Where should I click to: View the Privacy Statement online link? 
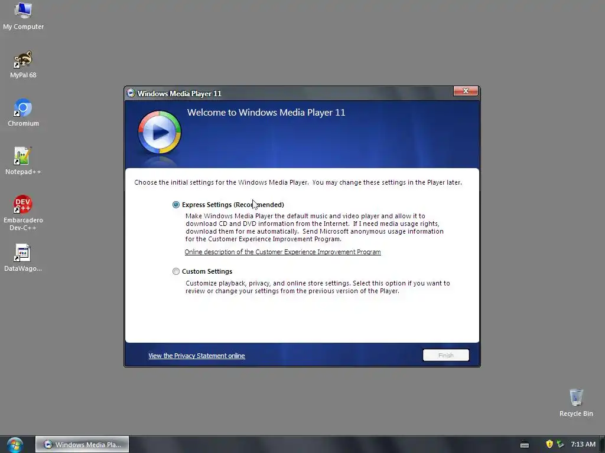click(196, 356)
